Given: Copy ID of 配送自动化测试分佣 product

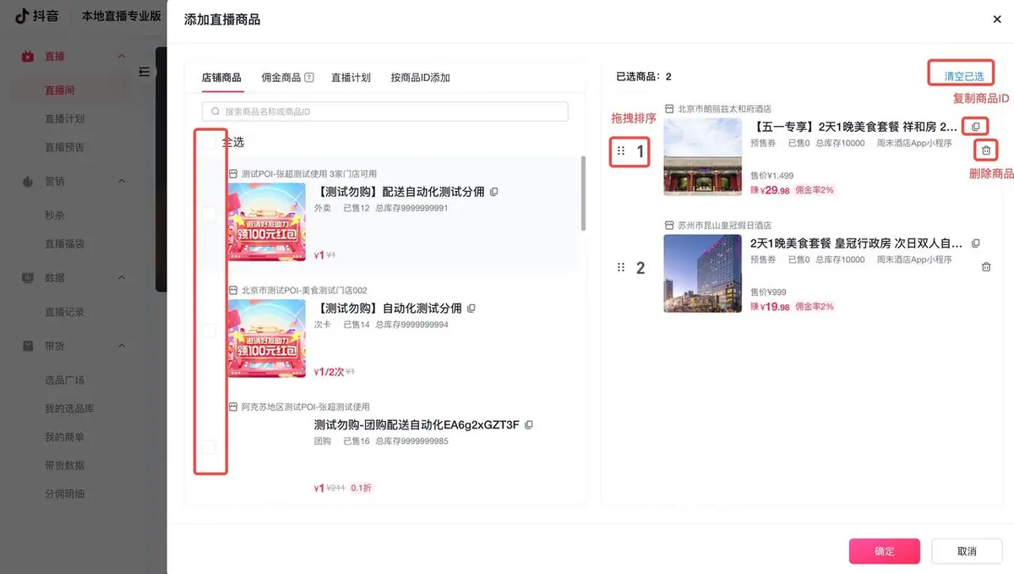Looking at the screenshot, I should (494, 192).
